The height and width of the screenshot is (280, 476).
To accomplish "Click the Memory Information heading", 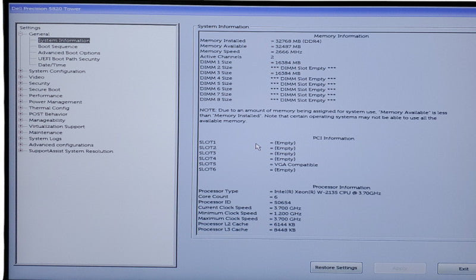I will (x=341, y=36).
